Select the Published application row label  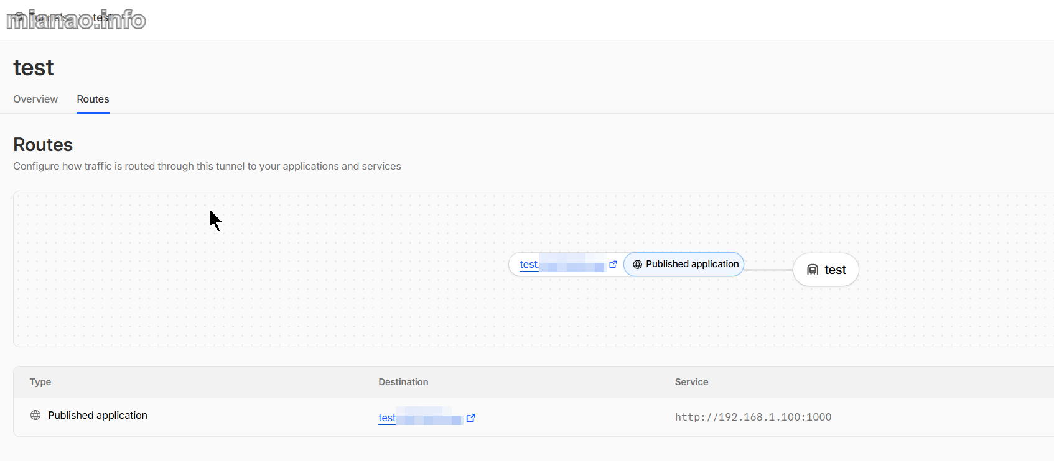98,416
